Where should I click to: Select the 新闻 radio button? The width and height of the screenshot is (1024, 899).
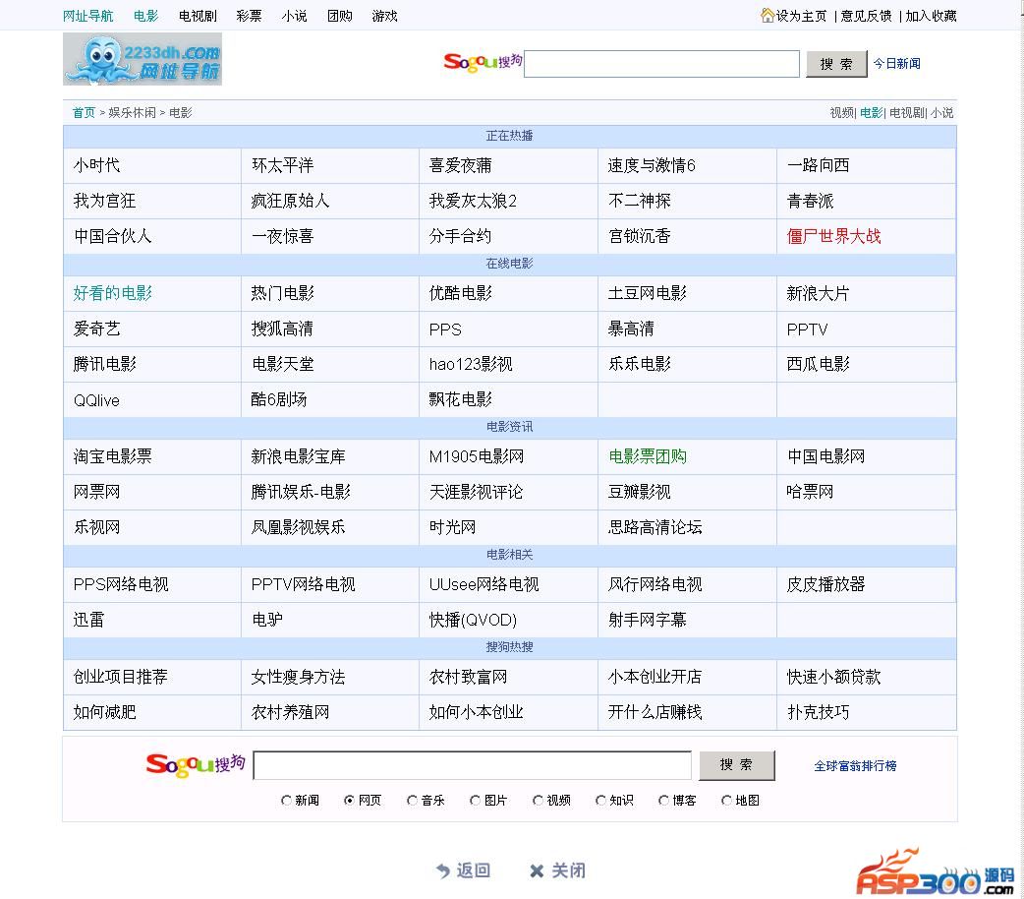tap(286, 801)
